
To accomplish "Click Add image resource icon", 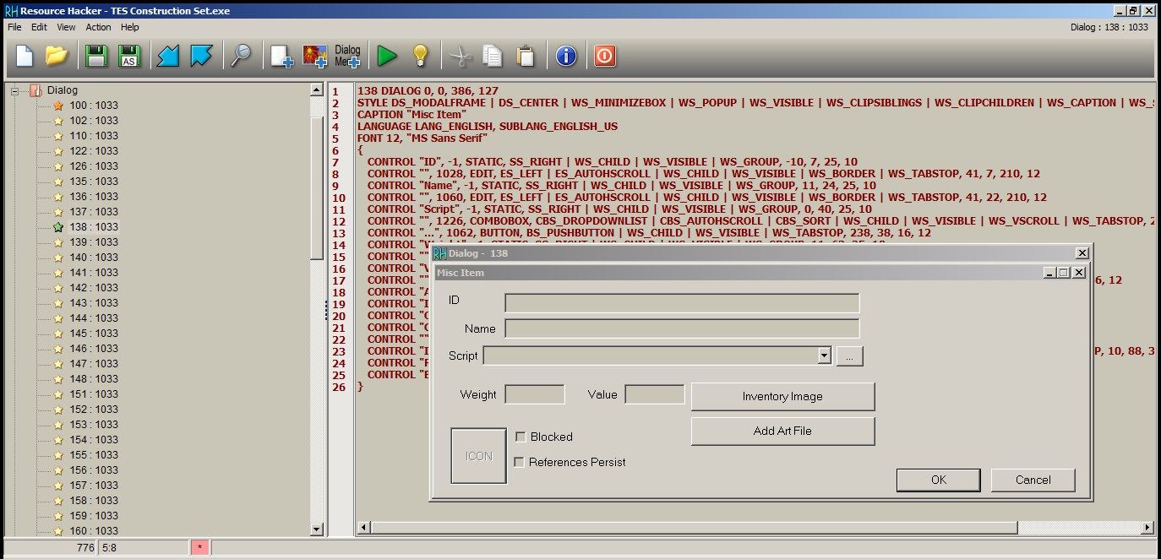I will 314,57.
